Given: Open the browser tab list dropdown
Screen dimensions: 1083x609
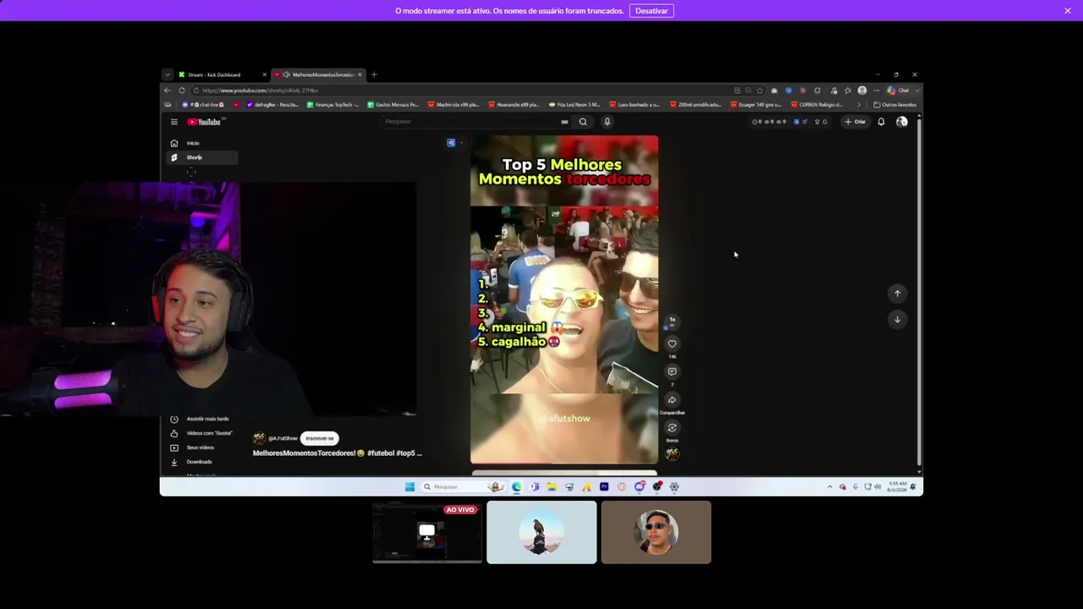Looking at the screenshot, I should coord(168,74).
